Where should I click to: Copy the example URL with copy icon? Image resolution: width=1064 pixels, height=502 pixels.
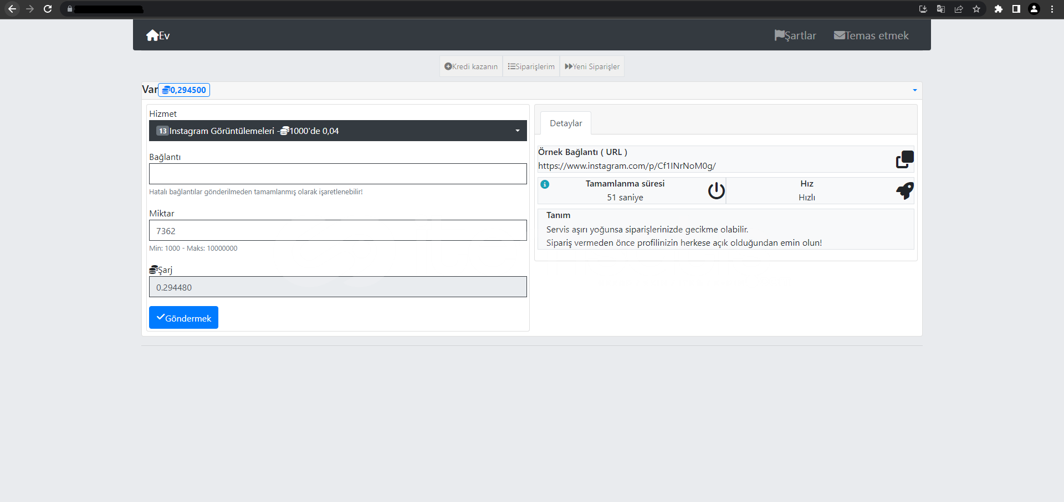(904, 159)
